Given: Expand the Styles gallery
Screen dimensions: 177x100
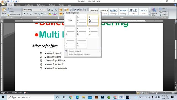Looking at the screenshot, I should tap(150, 14).
